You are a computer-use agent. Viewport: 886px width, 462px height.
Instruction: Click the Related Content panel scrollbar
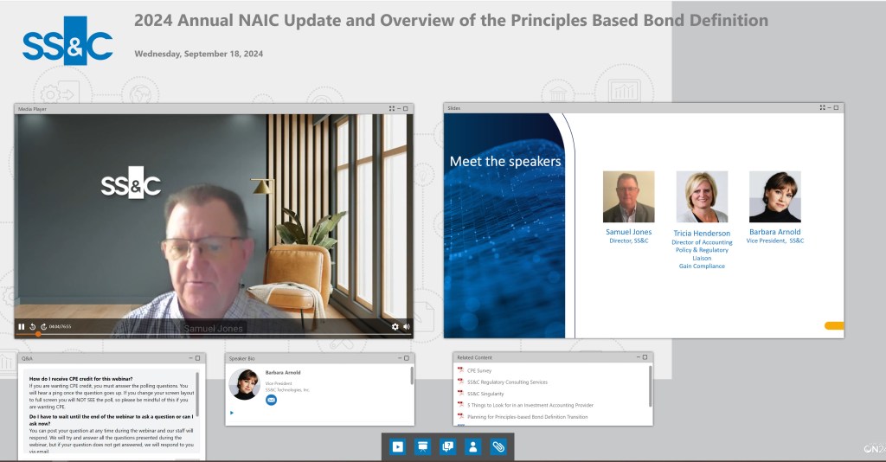650,385
